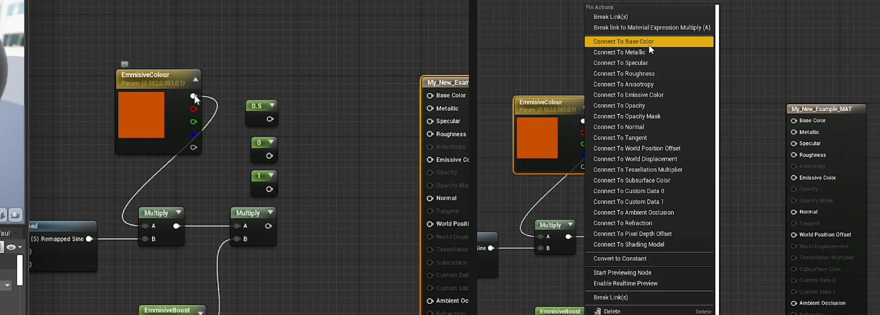The width and height of the screenshot is (880, 315).
Task: Click orange color preview on selected EmmisiveColour node
Action: click(537, 138)
